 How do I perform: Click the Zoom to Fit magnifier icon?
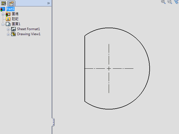pos(163,2)
